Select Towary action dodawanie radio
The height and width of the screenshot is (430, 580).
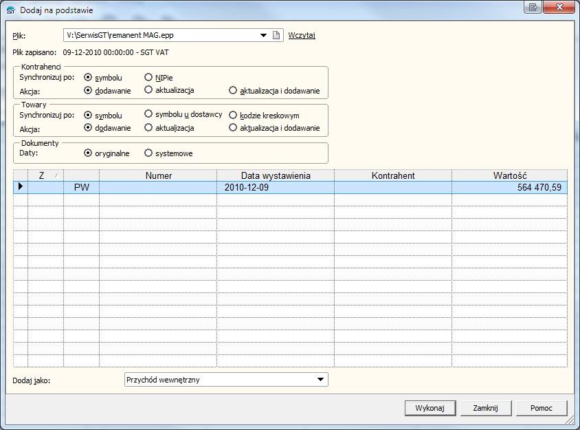click(x=88, y=127)
